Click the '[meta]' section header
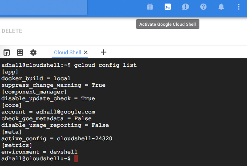 12,132
